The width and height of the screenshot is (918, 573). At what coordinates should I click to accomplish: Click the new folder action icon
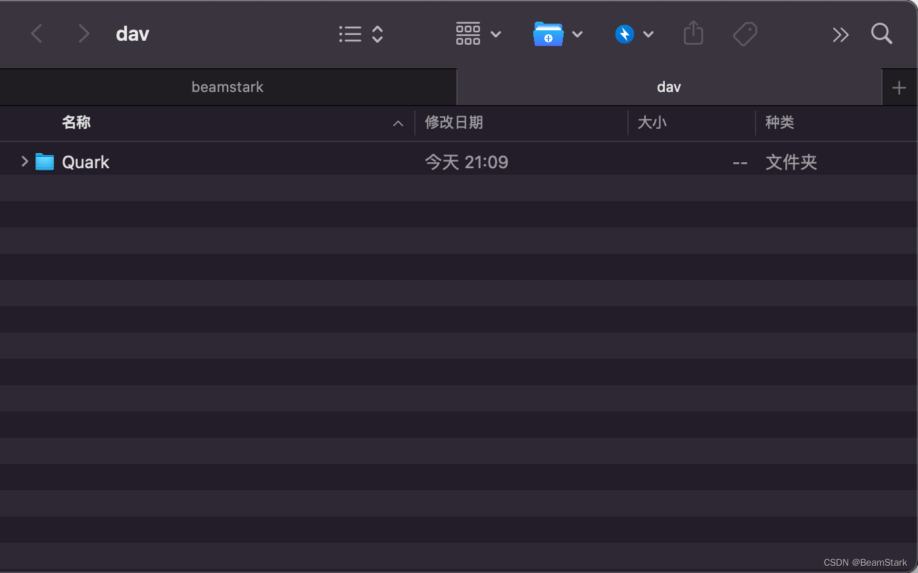click(x=548, y=34)
